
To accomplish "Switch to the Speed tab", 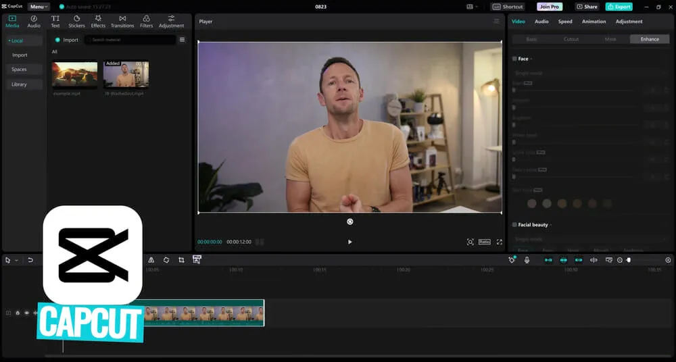I will (565, 22).
